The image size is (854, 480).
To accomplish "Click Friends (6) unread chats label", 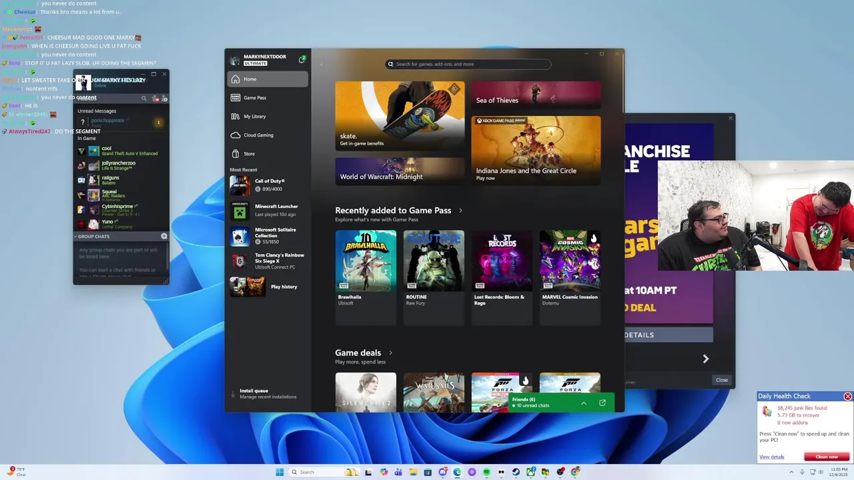I will (x=530, y=403).
